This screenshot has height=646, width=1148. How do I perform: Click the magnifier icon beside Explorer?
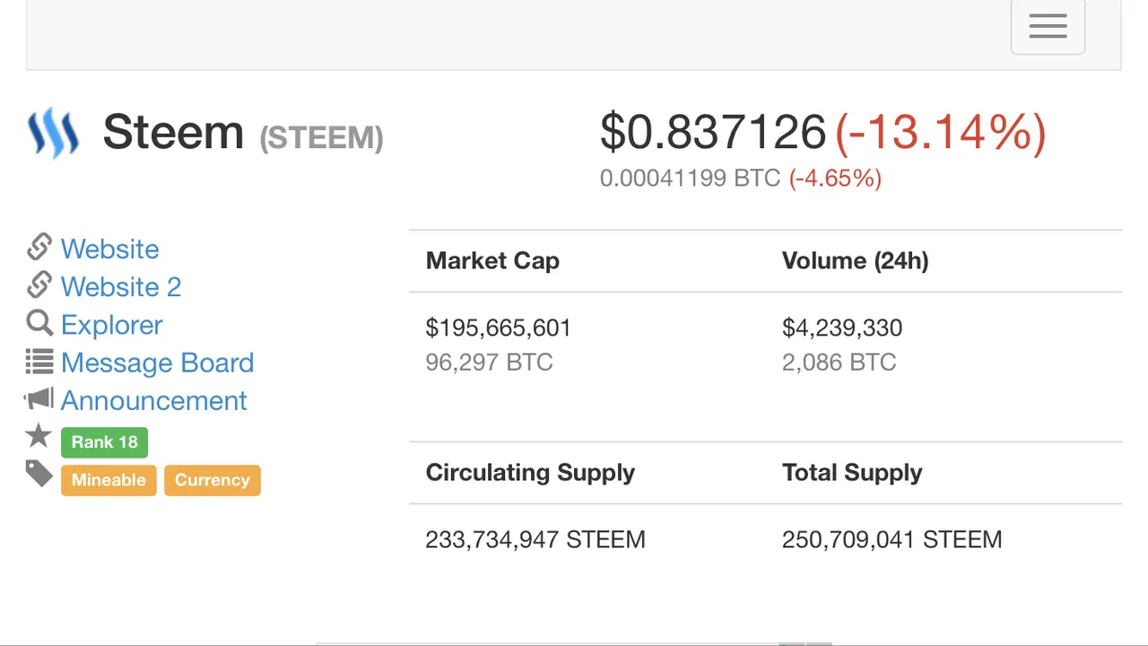pos(39,323)
